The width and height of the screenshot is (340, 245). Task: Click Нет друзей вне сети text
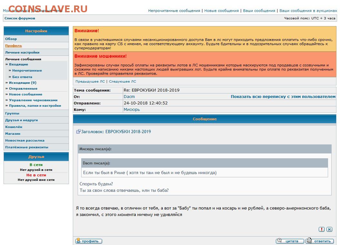36,180
